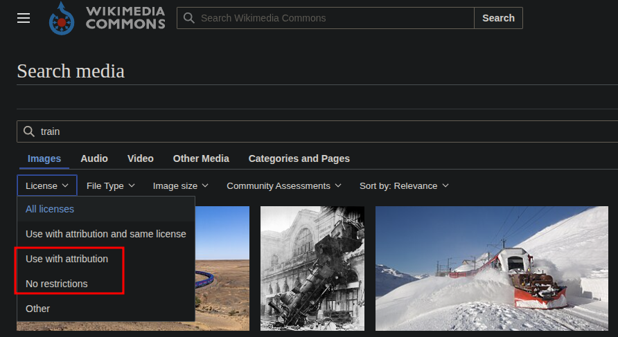Open the Sort by: Relevance dropdown
The image size is (618, 337).
tap(404, 186)
